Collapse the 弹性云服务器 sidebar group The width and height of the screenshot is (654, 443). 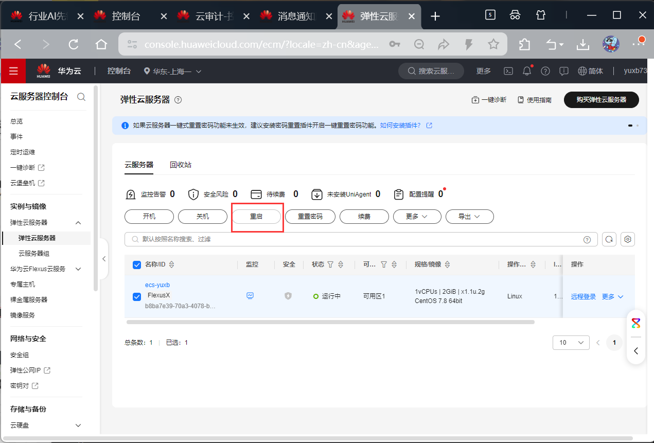[x=78, y=223]
